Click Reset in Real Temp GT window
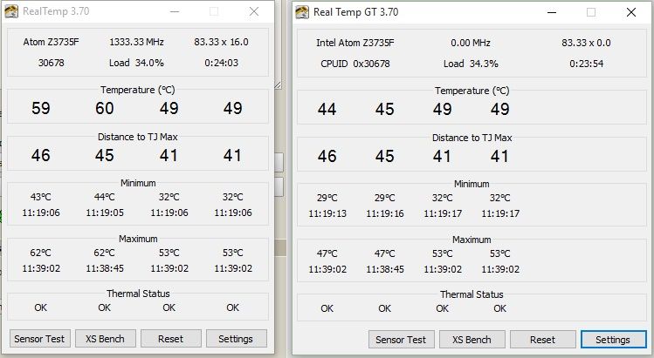 [542, 340]
